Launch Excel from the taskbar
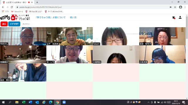 (x=23, y=102)
